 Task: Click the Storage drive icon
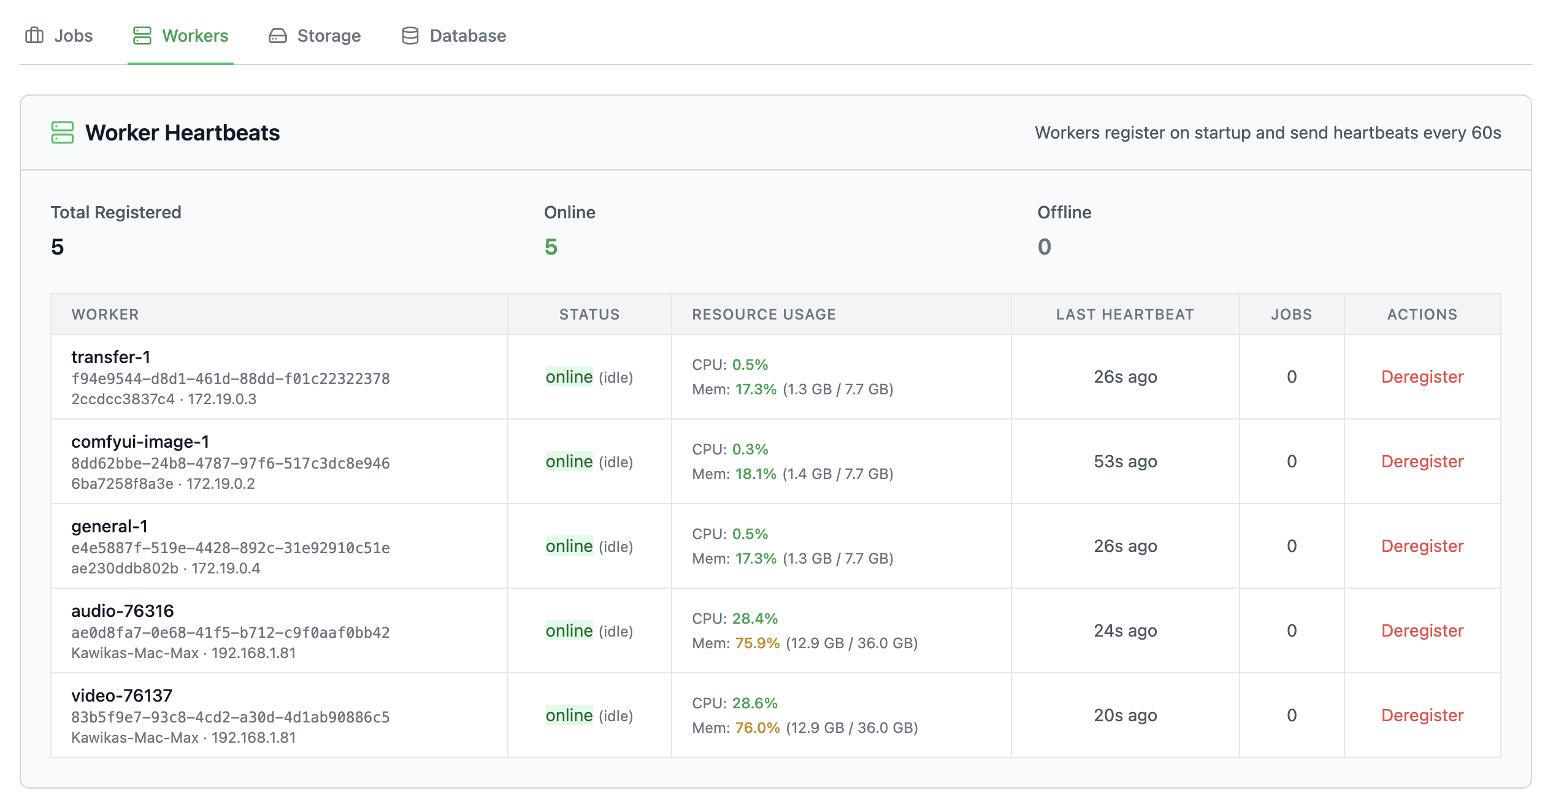point(277,36)
